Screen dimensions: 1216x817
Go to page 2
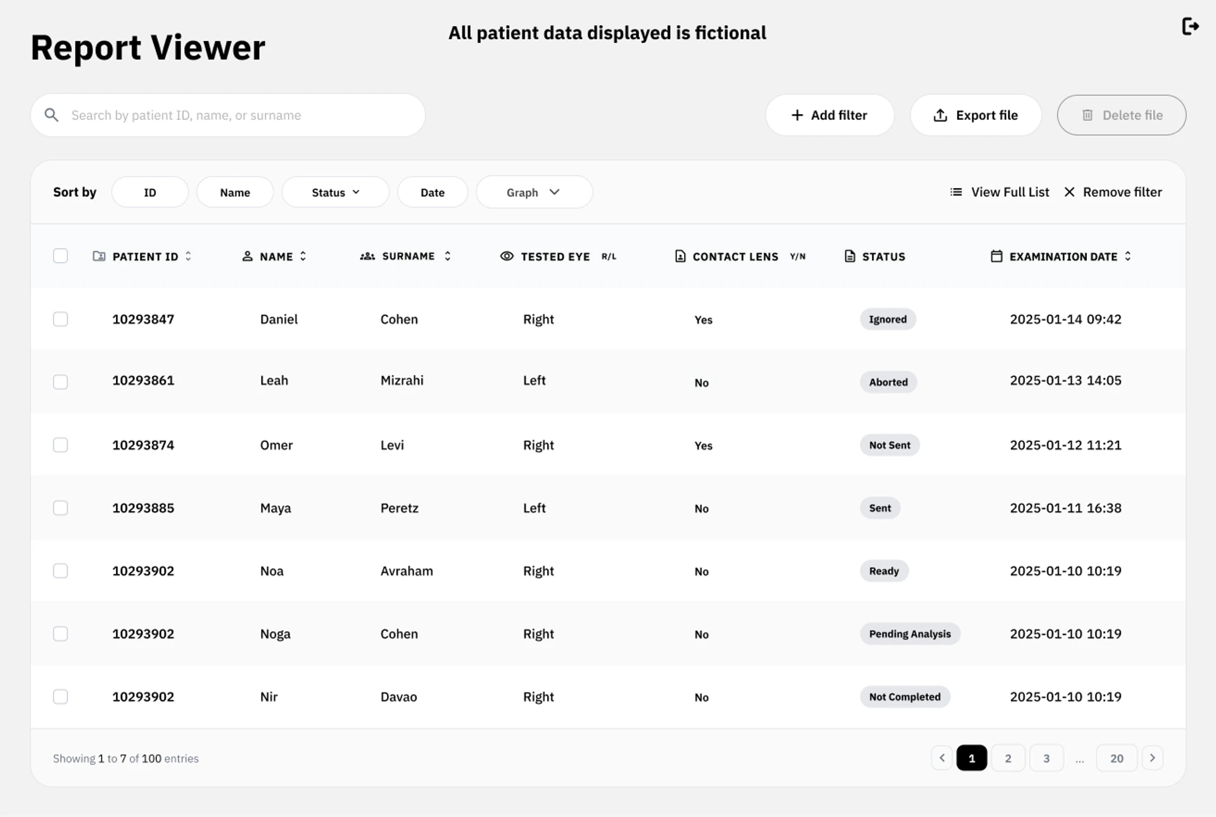1008,758
